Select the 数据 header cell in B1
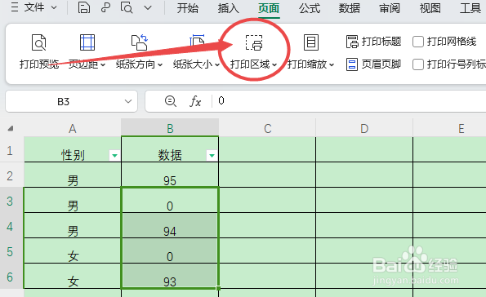Image resolution: width=486 pixels, height=297 pixels. [x=170, y=149]
